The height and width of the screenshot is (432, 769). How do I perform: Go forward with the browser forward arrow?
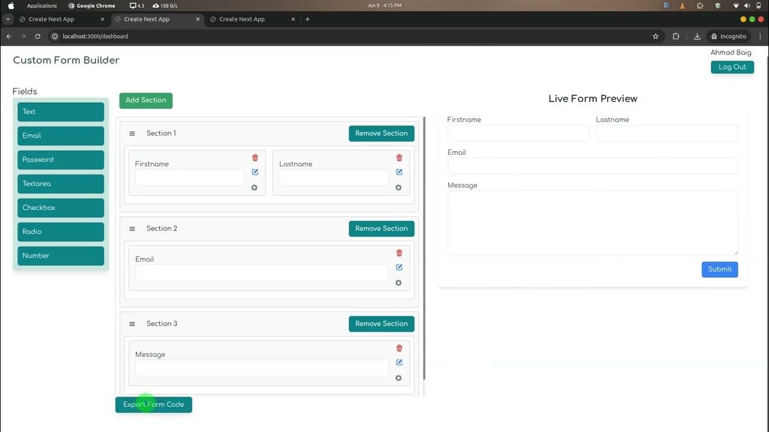(x=23, y=37)
